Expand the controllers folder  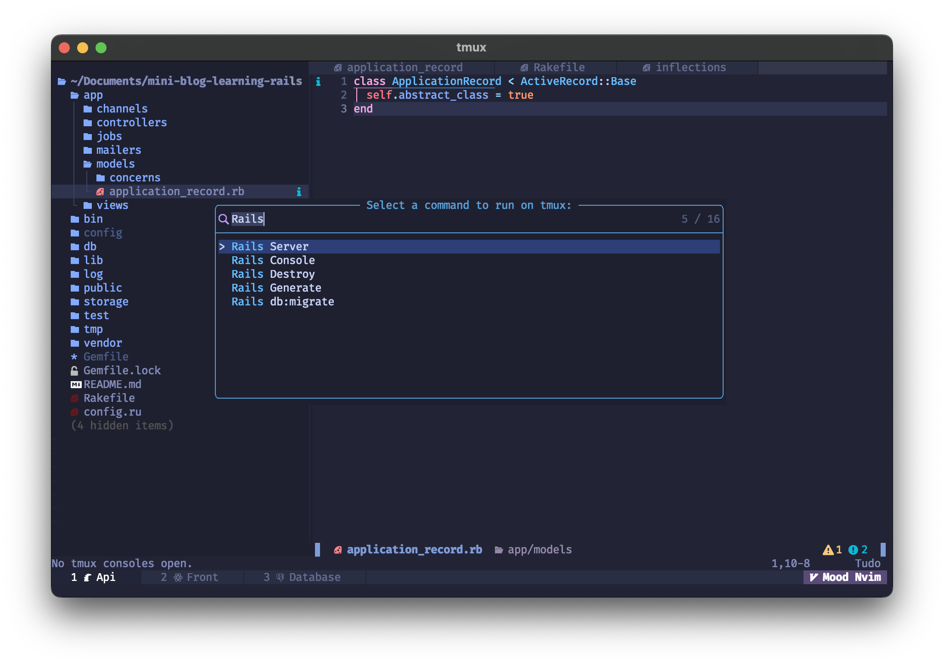point(131,123)
